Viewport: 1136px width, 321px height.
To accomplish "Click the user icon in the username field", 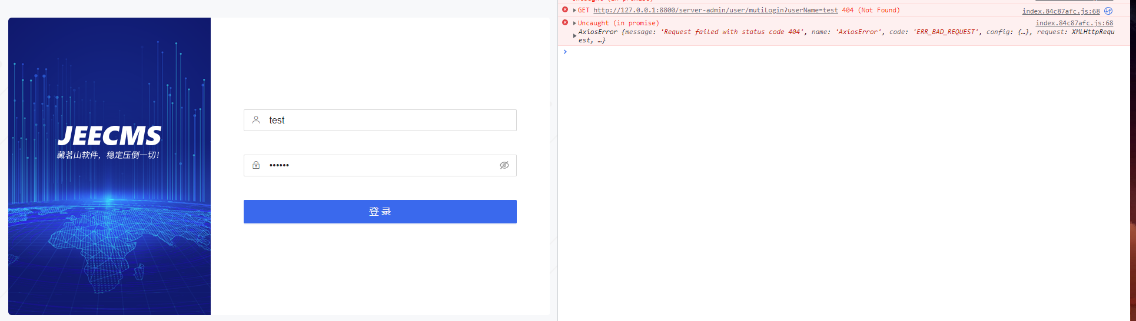I will pyautogui.click(x=256, y=120).
